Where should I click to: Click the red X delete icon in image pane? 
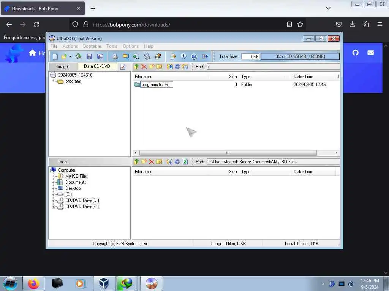(x=144, y=67)
